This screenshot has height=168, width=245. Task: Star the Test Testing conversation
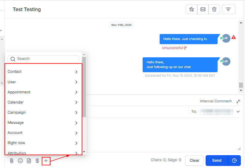pos(192,9)
